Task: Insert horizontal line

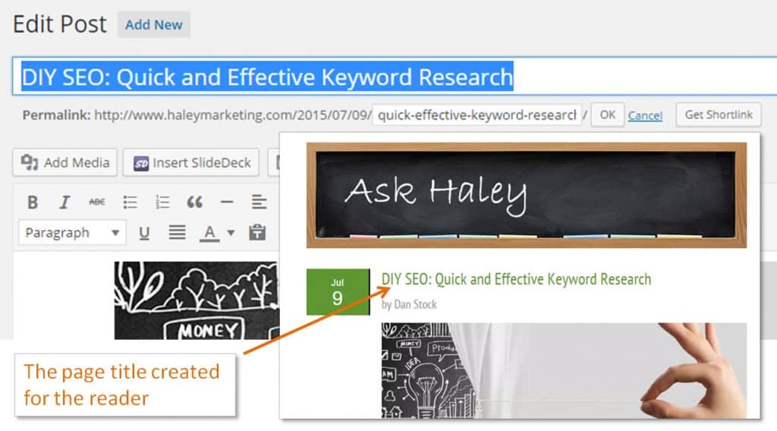Action: [x=226, y=202]
